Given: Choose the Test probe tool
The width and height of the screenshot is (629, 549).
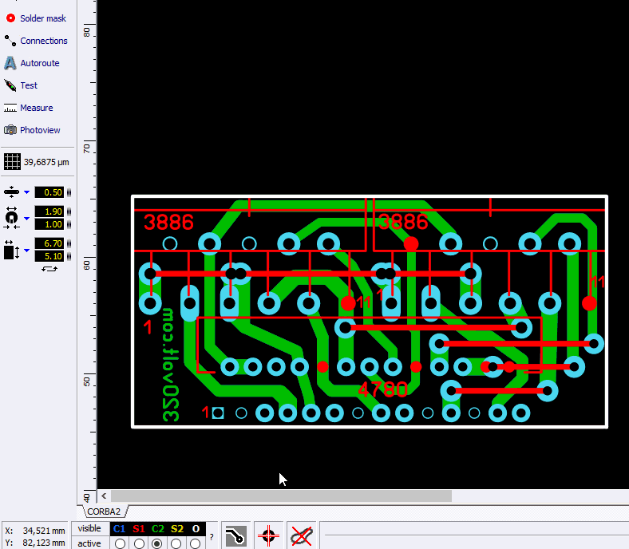Looking at the screenshot, I should (x=21, y=85).
